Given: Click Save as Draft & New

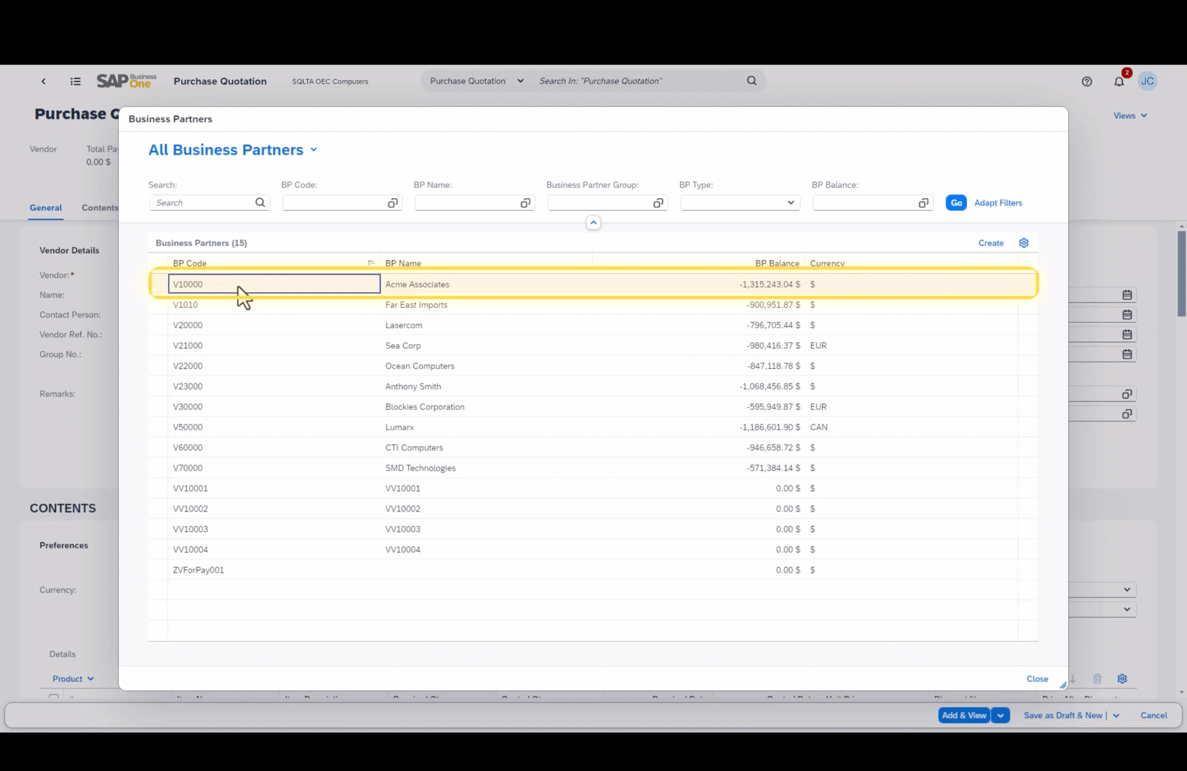Looking at the screenshot, I should (1063, 715).
